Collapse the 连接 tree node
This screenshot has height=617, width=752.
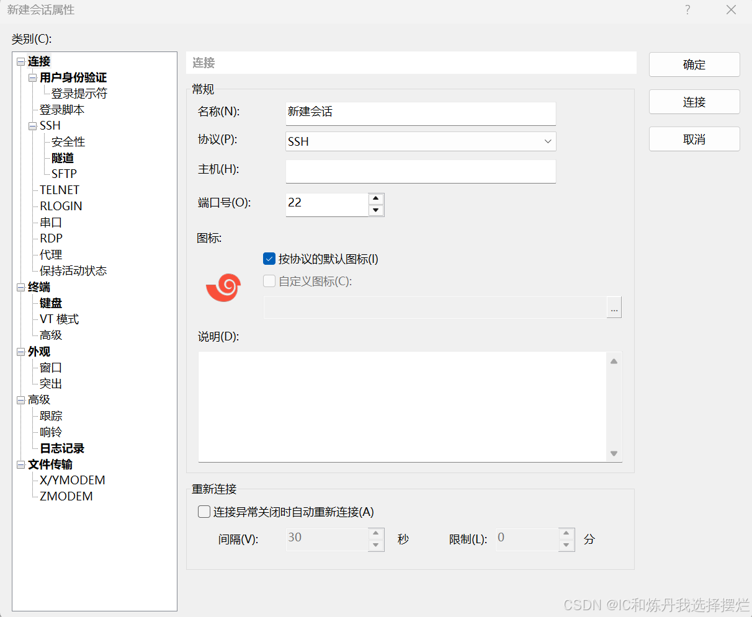pyautogui.click(x=21, y=61)
